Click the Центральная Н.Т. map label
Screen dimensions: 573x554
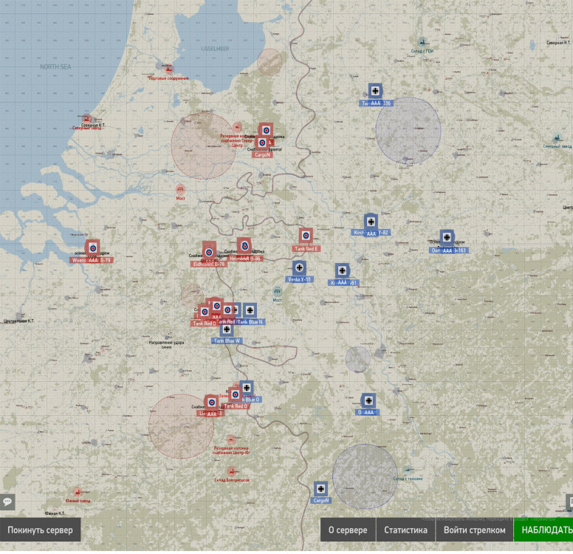(x=18, y=321)
